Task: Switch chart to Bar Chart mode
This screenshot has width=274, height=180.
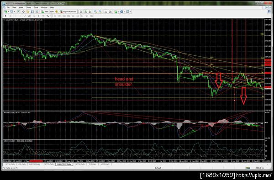Action: click(81, 11)
